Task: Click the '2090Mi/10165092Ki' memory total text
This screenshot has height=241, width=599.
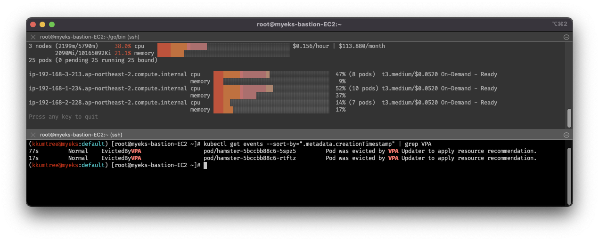Action: [83, 53]
